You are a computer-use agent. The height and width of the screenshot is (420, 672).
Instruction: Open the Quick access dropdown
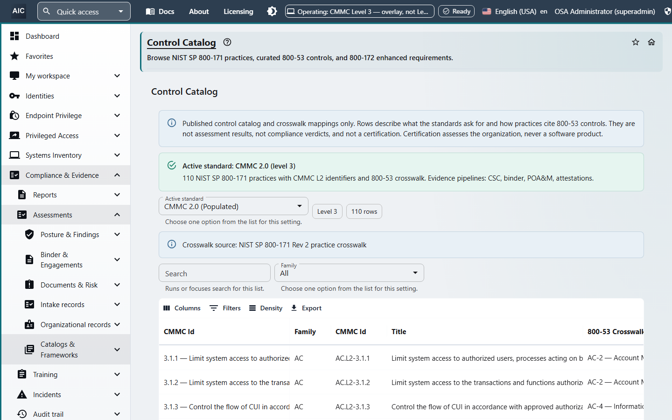click(84, 11)
